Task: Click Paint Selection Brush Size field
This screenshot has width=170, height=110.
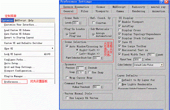Action: tap(97, 58)
